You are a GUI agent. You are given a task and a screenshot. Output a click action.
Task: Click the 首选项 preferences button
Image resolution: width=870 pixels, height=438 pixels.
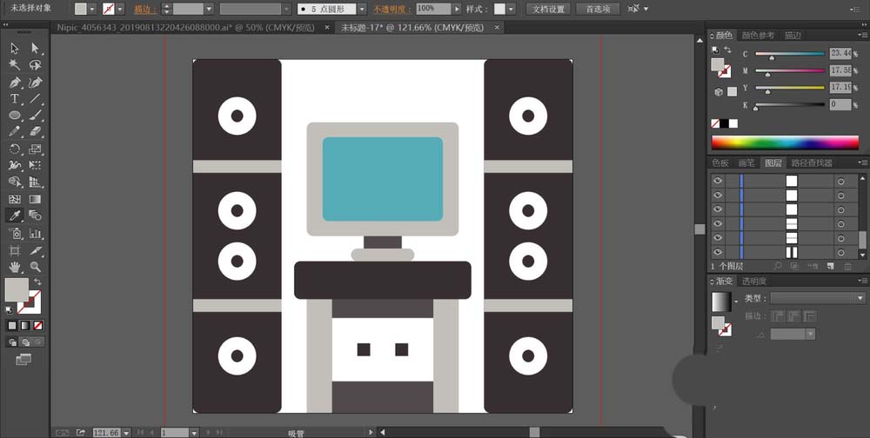click(x=598, y=10)
